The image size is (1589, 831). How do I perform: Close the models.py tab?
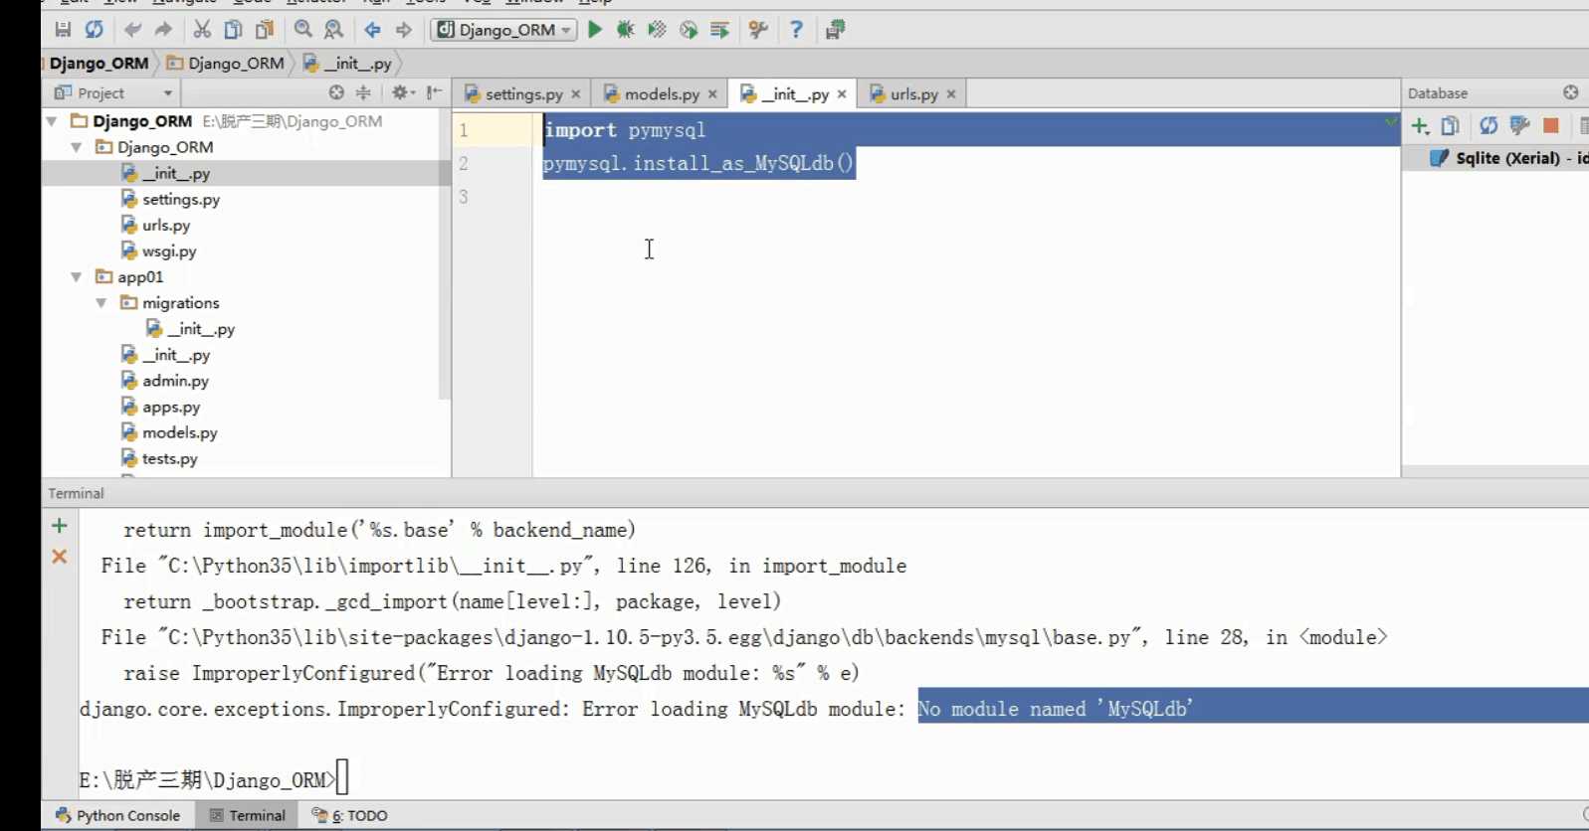(712, 94)
